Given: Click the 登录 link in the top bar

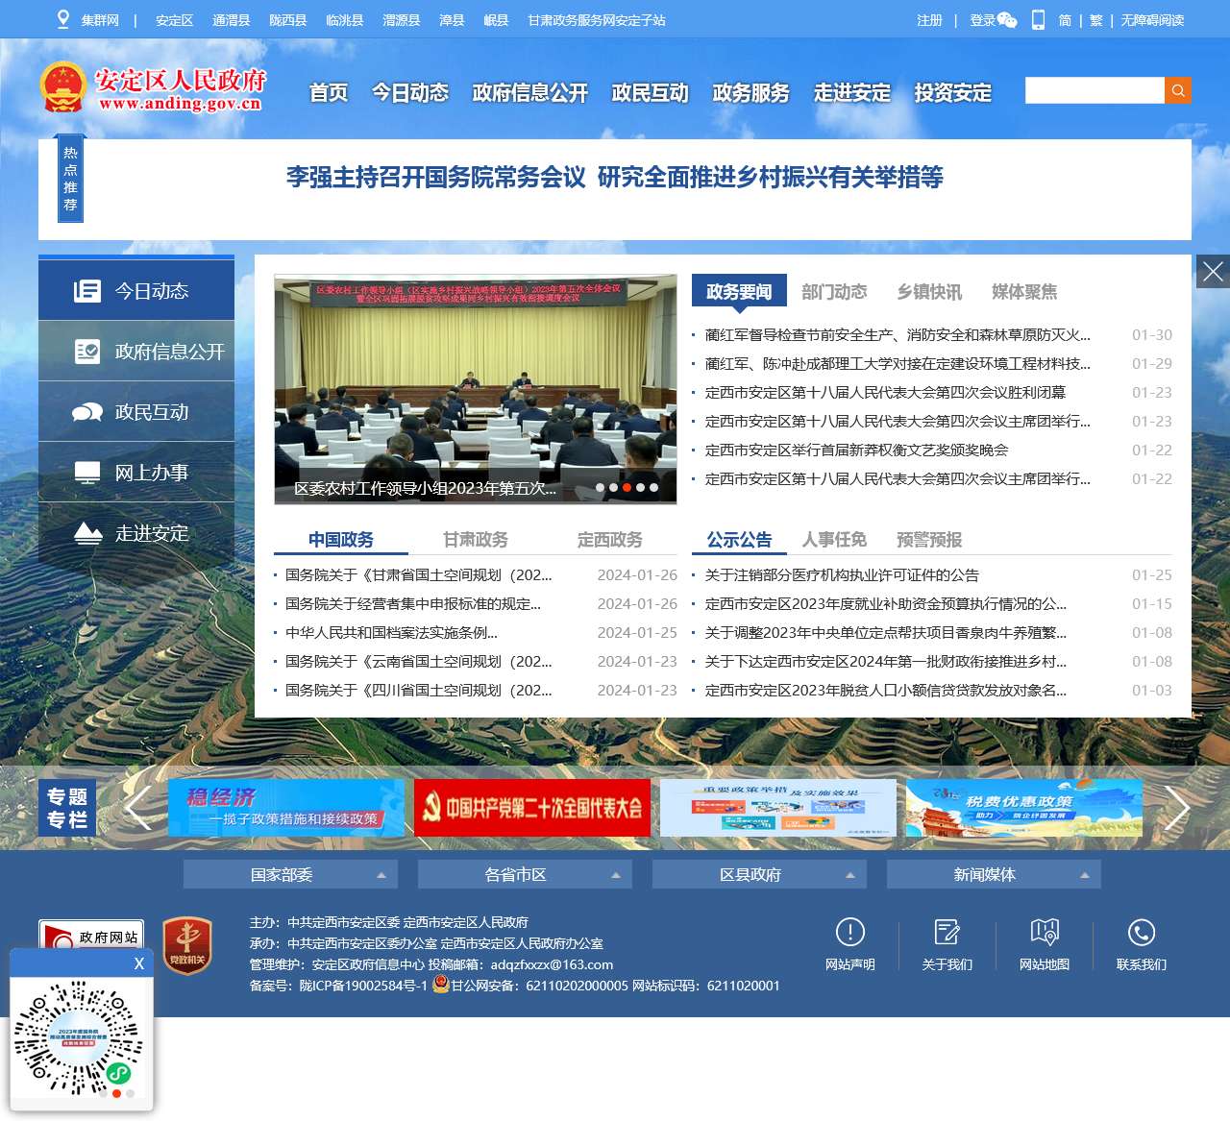Looking at the screenshot, I should coord(982,20).
